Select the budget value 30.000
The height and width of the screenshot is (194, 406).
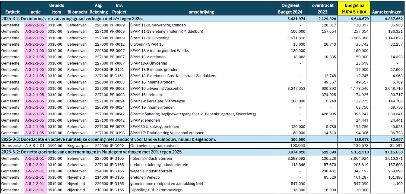click(362, 190)
